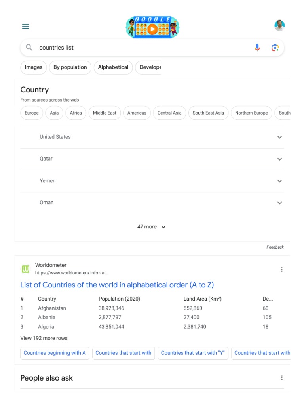Open the Google account profile avatar
Viewport: 304px width, 406px height.
(x=279, y=26)
